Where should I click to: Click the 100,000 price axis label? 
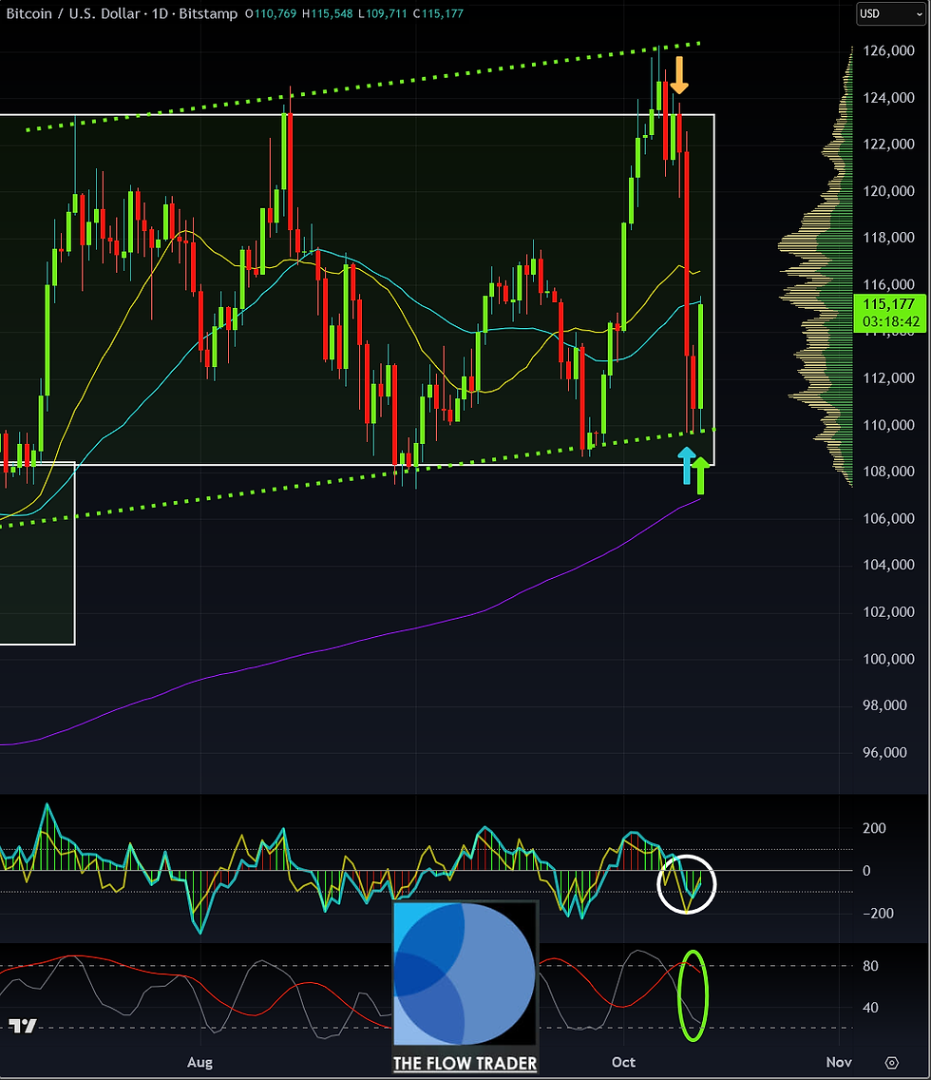pyautogui.click(x=888, y=659)
